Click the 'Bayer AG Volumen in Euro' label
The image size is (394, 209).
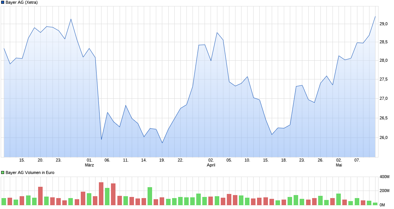click(30, 172)
